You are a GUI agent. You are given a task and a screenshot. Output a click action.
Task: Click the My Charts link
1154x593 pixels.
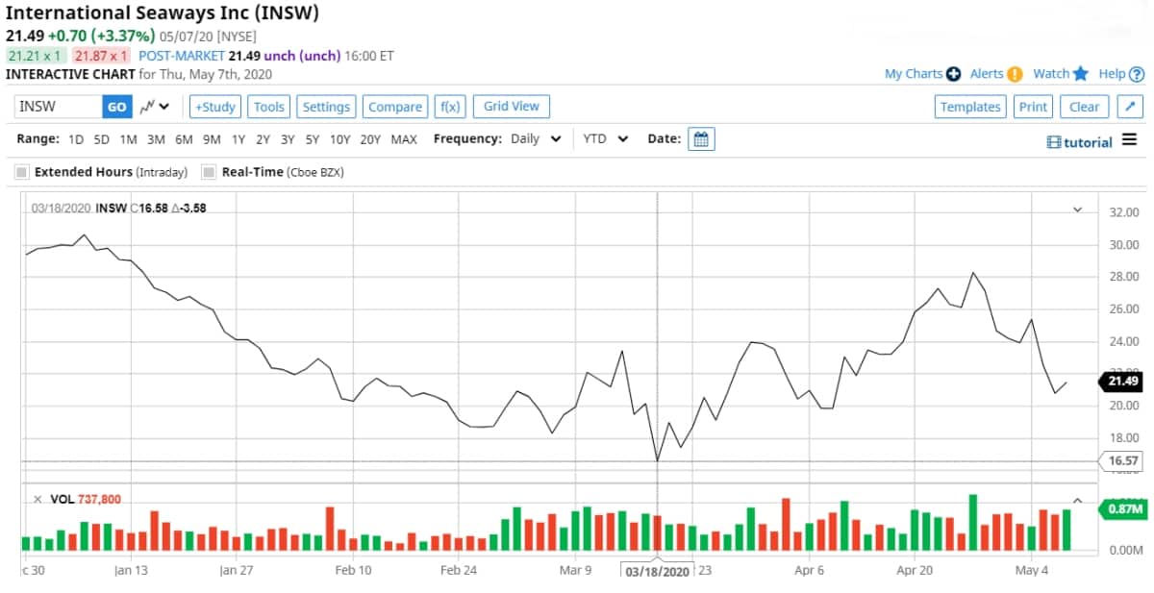pyautogui.click(x=914, y=74)
